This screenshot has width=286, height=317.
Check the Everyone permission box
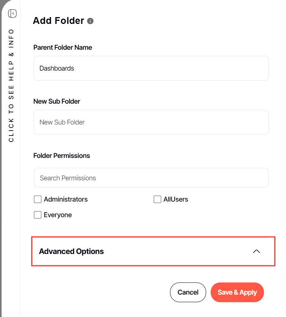click(x=38, y=215)
